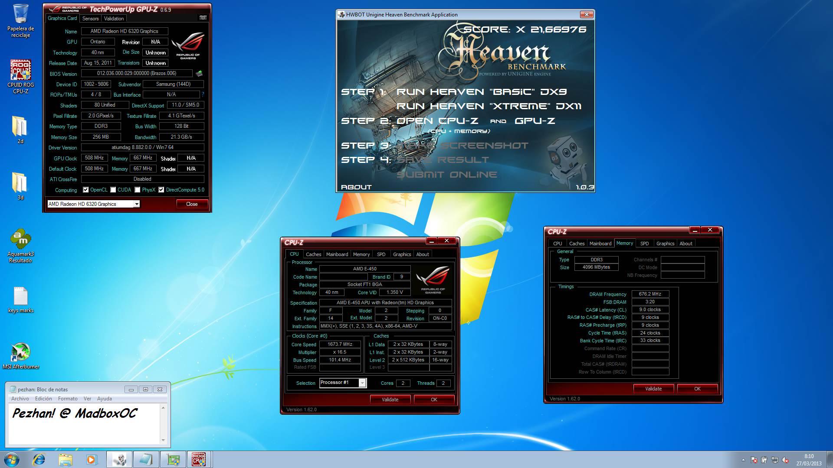Open the AMD Radeon HD 6320 Graphics dropdown
833x468 pixels.
click(93, 204)
